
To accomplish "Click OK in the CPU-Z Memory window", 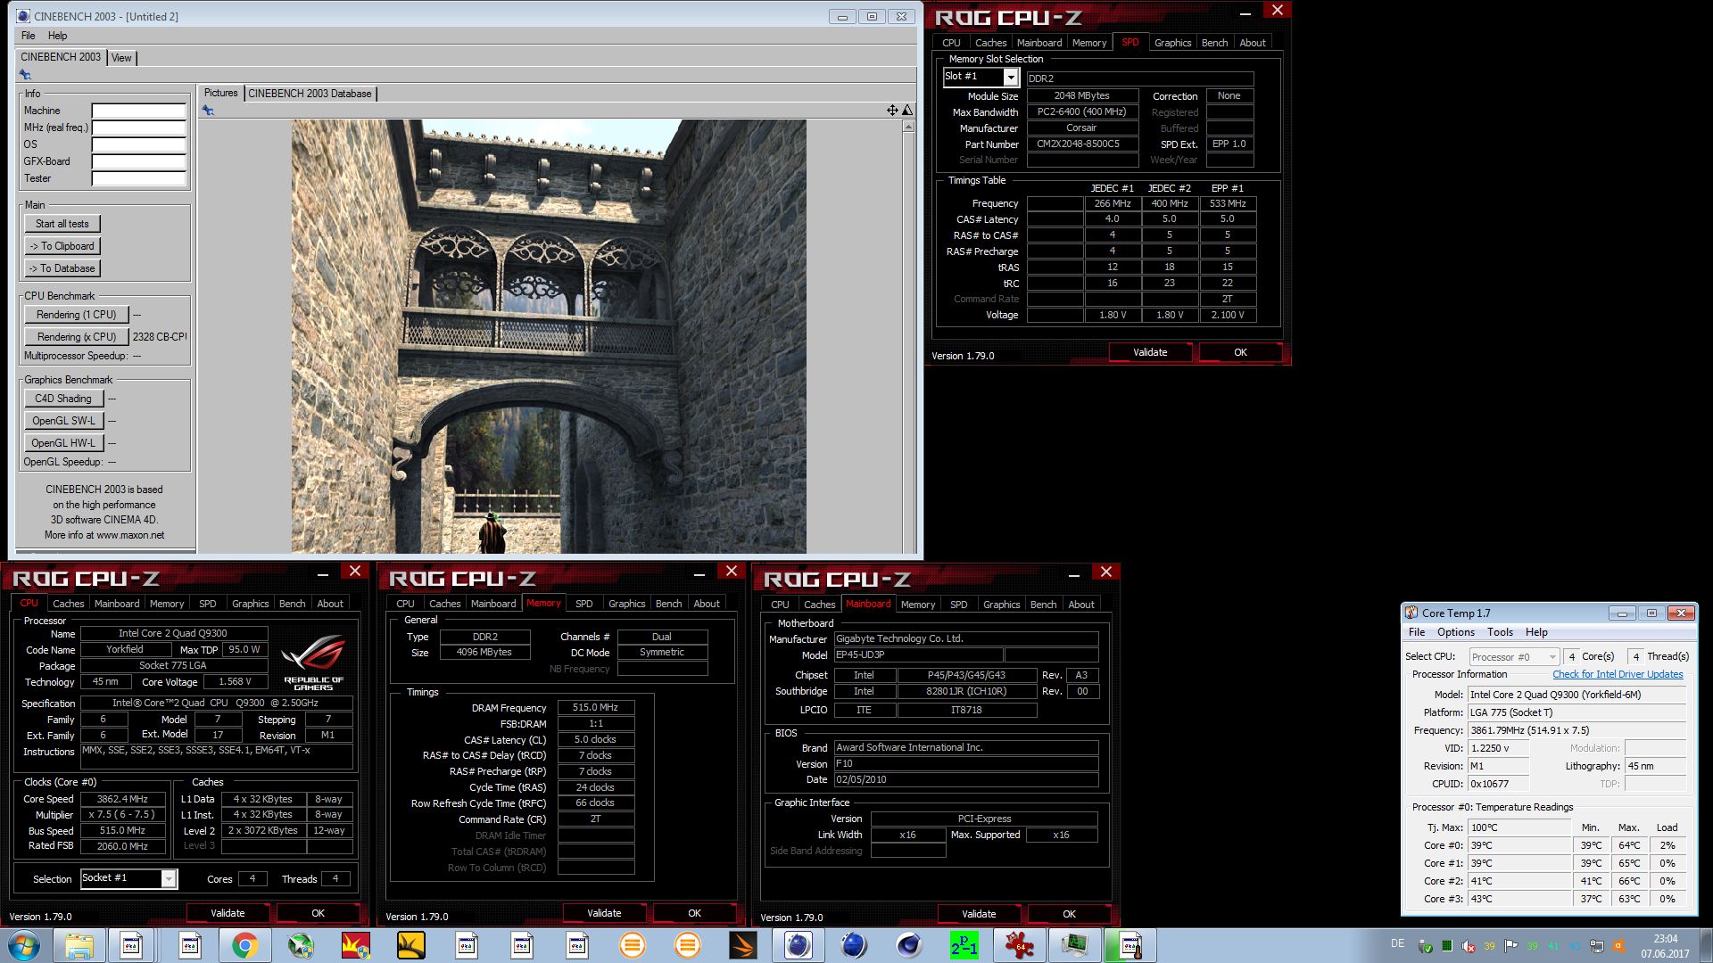I will (694, 913).
